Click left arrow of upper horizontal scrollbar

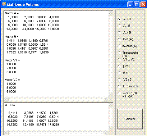click(x=7, y=99)
